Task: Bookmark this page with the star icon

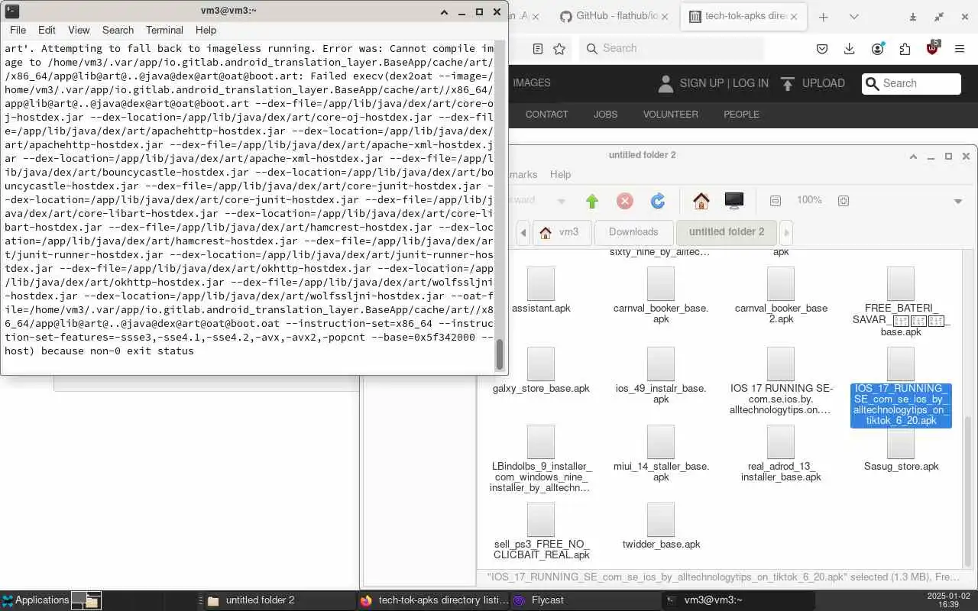Action: [559, 48]
